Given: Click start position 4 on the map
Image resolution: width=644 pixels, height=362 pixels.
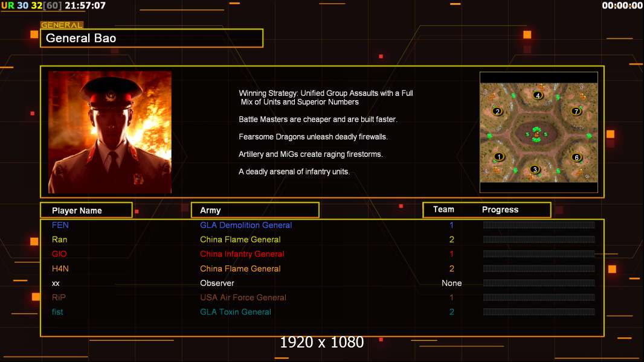Looking at the screenshot, I should pyautogui.click(x=538, y=95).
